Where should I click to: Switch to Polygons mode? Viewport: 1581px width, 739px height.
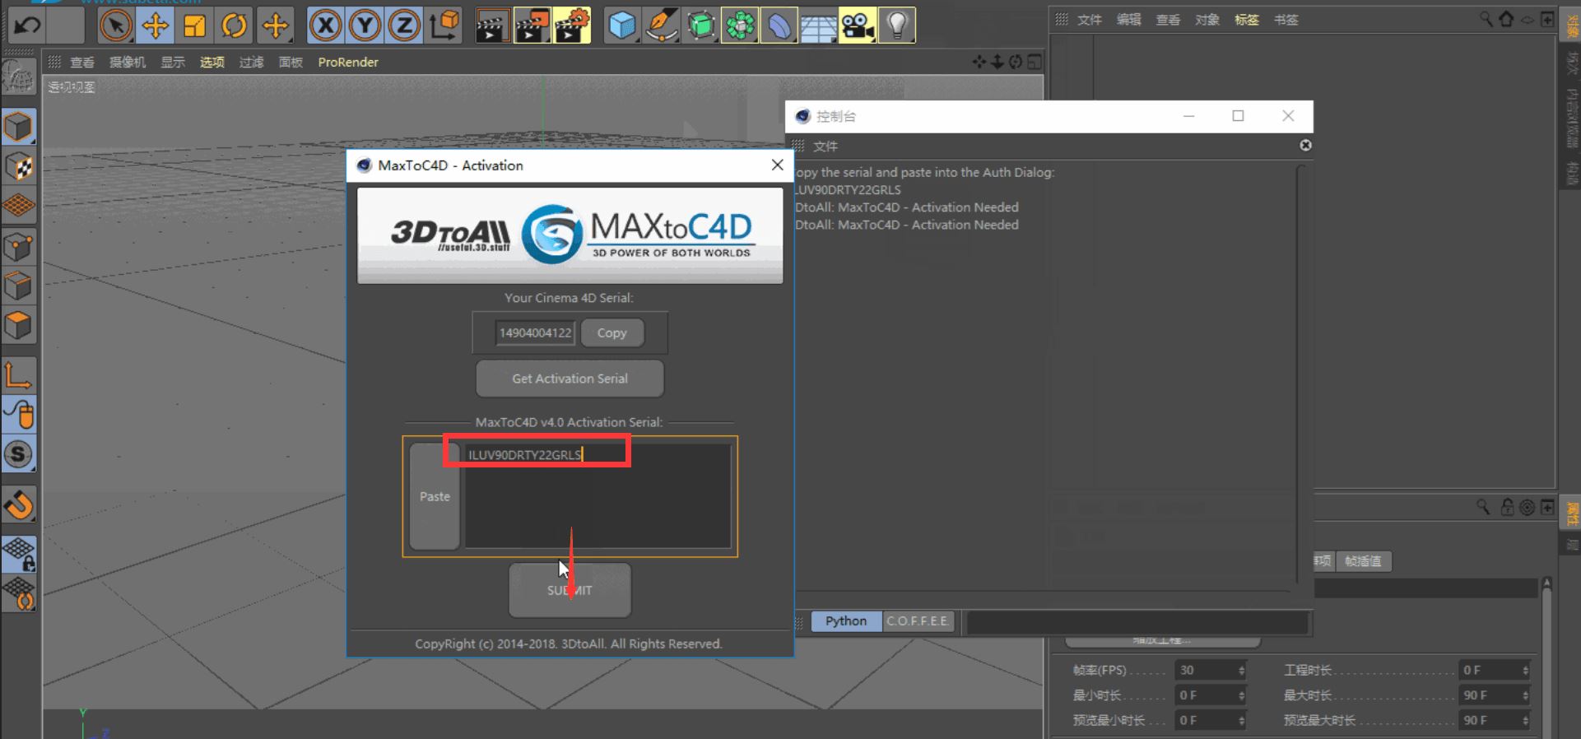(x=19, y=326)
